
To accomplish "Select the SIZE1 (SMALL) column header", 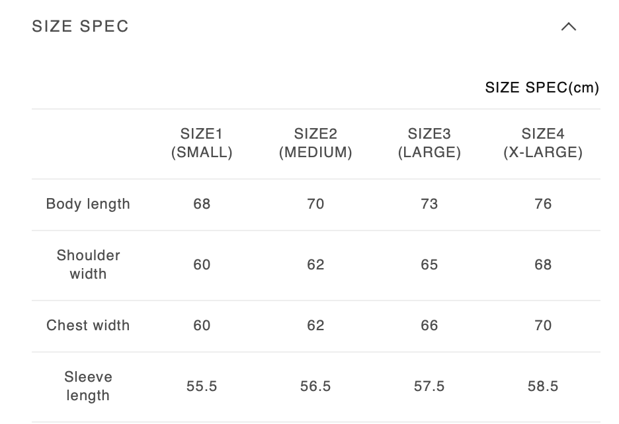I will tap(202, 143).
